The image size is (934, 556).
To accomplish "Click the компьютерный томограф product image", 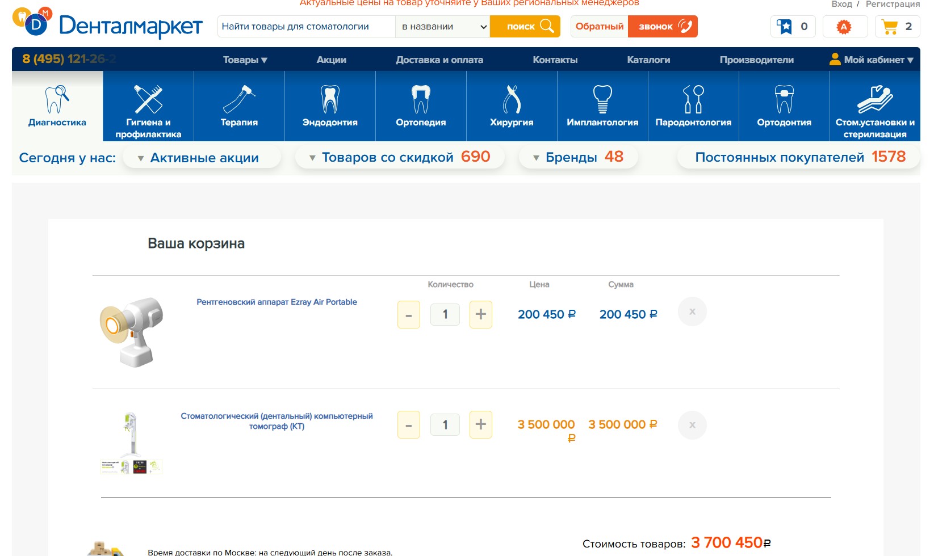I will tap(132, 443).
